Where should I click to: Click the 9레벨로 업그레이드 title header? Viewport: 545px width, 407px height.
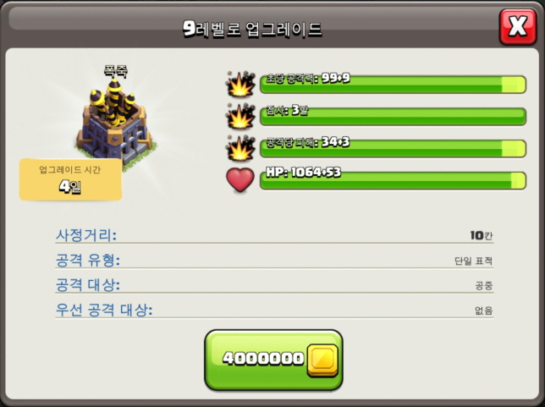252,29
